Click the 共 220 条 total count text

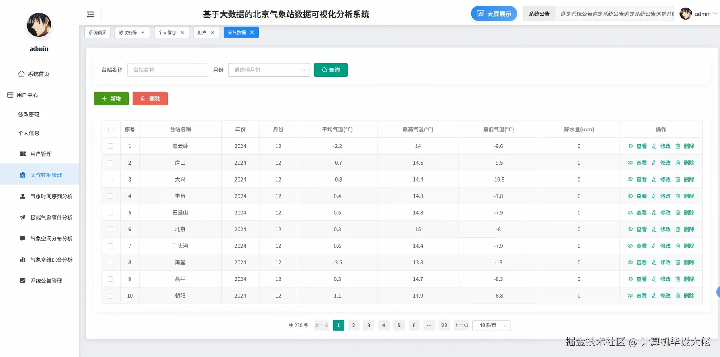pos(298,325)
